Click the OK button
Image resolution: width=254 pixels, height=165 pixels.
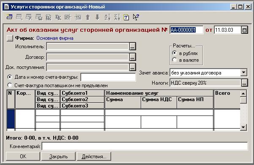tap(23, 156)
